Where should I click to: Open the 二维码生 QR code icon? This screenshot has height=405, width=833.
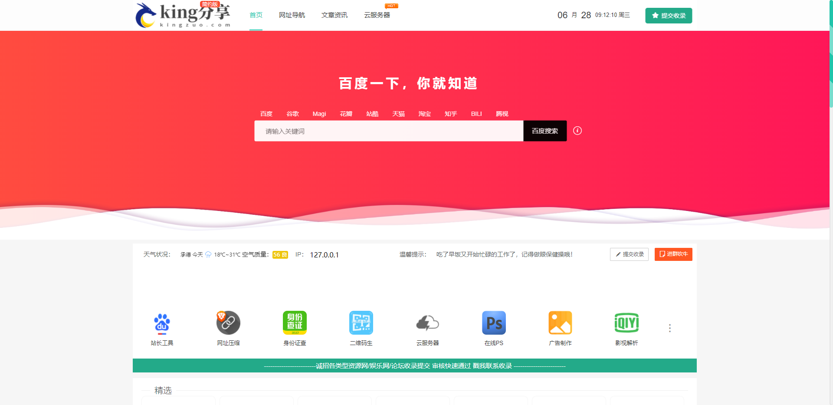(x=361, y=323)
